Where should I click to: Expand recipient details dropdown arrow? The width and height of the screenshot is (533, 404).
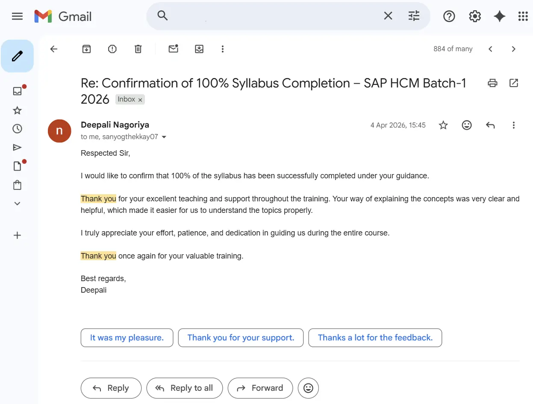click(x=164, y=137)
